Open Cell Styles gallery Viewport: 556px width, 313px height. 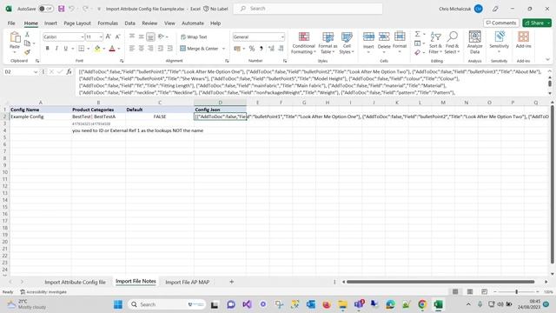coord(347,43)
